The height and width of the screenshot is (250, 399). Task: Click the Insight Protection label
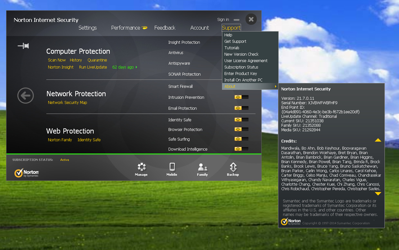(x=184, y=42)
